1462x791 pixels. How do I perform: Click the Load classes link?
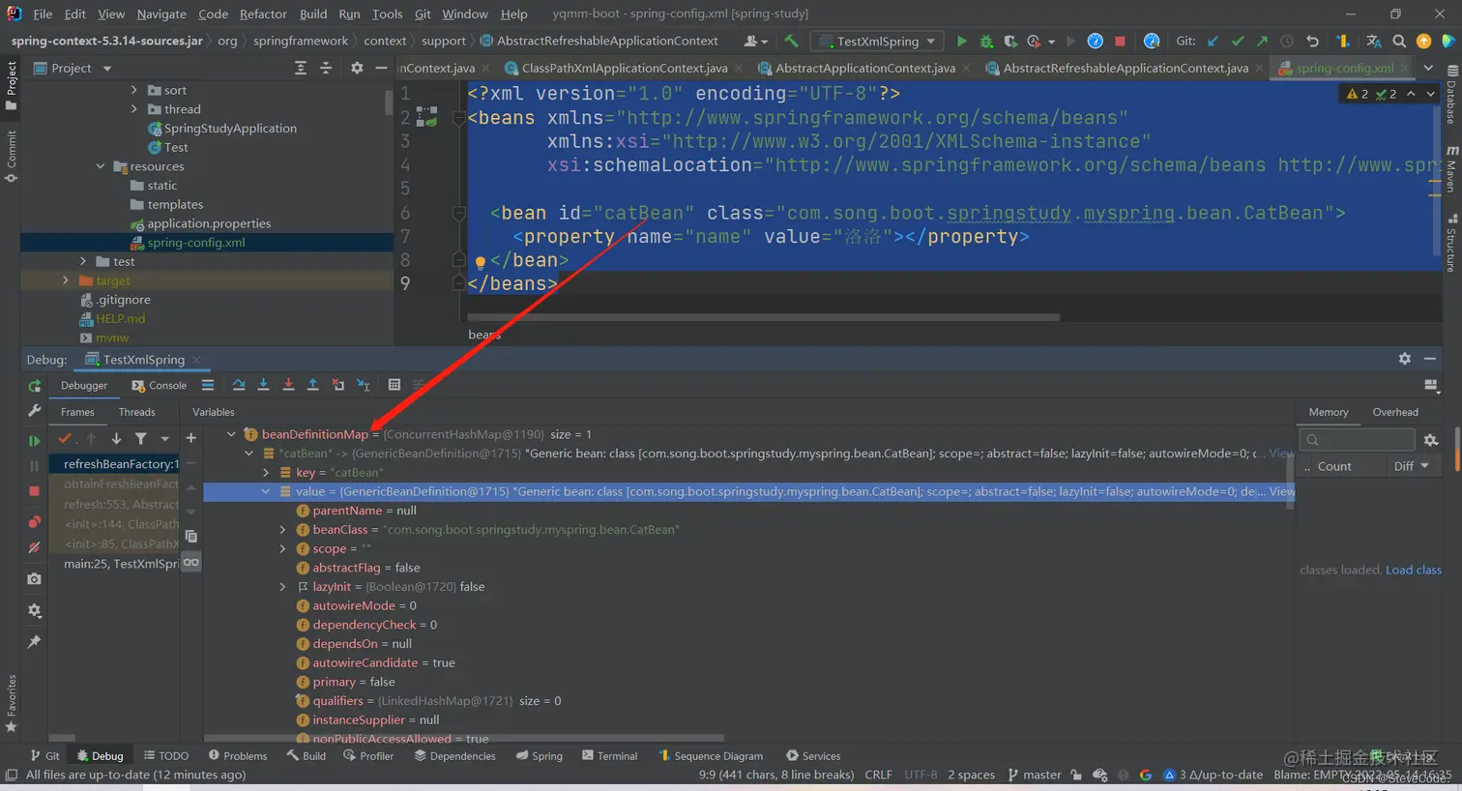pyautogui.click(x=1414, y=570)
